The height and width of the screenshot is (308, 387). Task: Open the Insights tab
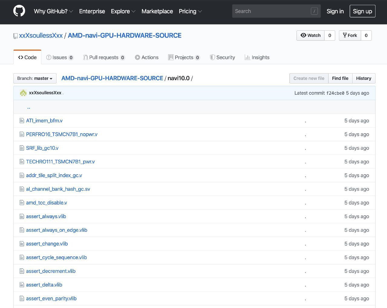(257, 57)
